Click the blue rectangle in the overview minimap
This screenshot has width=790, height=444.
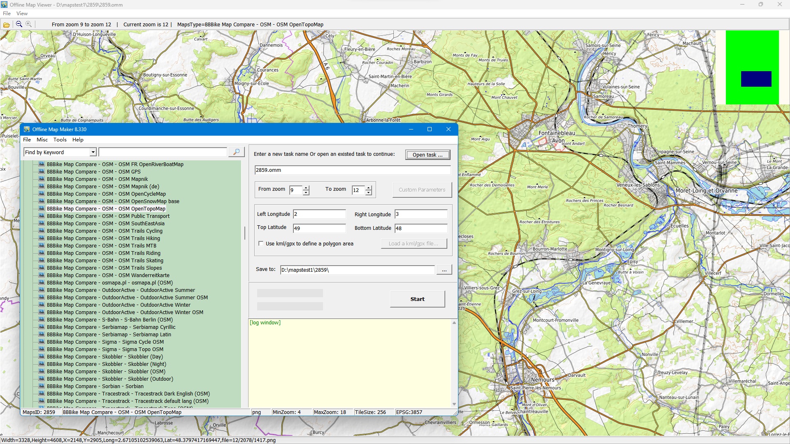[756, 79]
